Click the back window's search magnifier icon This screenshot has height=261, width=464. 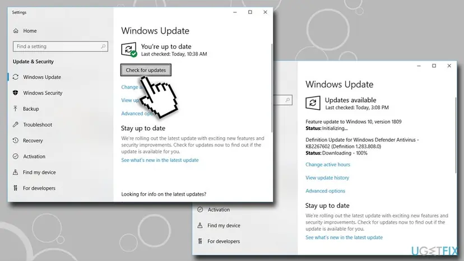(x=287, y=100)
